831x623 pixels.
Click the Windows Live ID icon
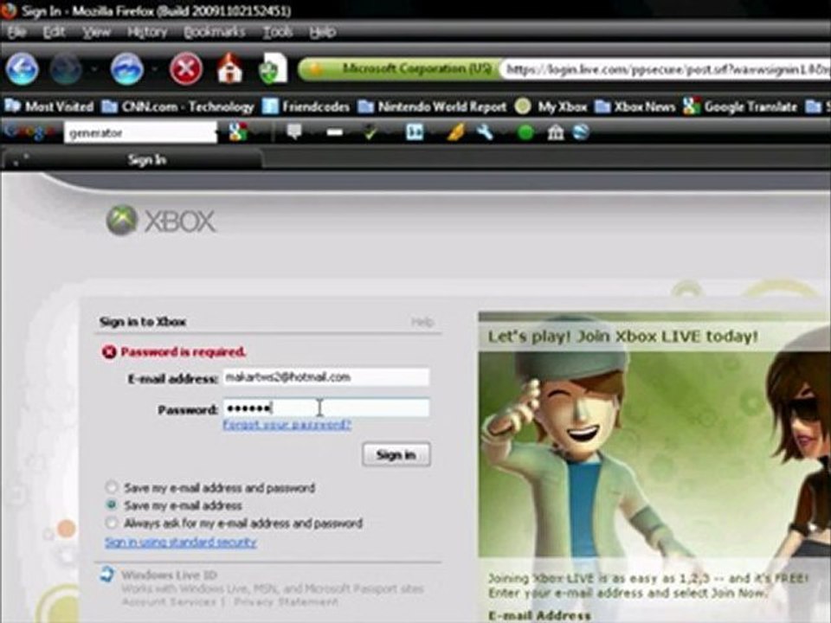[107, 575]
